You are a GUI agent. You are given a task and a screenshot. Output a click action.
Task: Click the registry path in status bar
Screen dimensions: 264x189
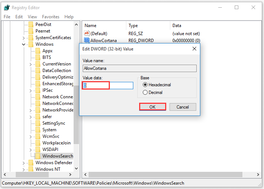point(93,183)
